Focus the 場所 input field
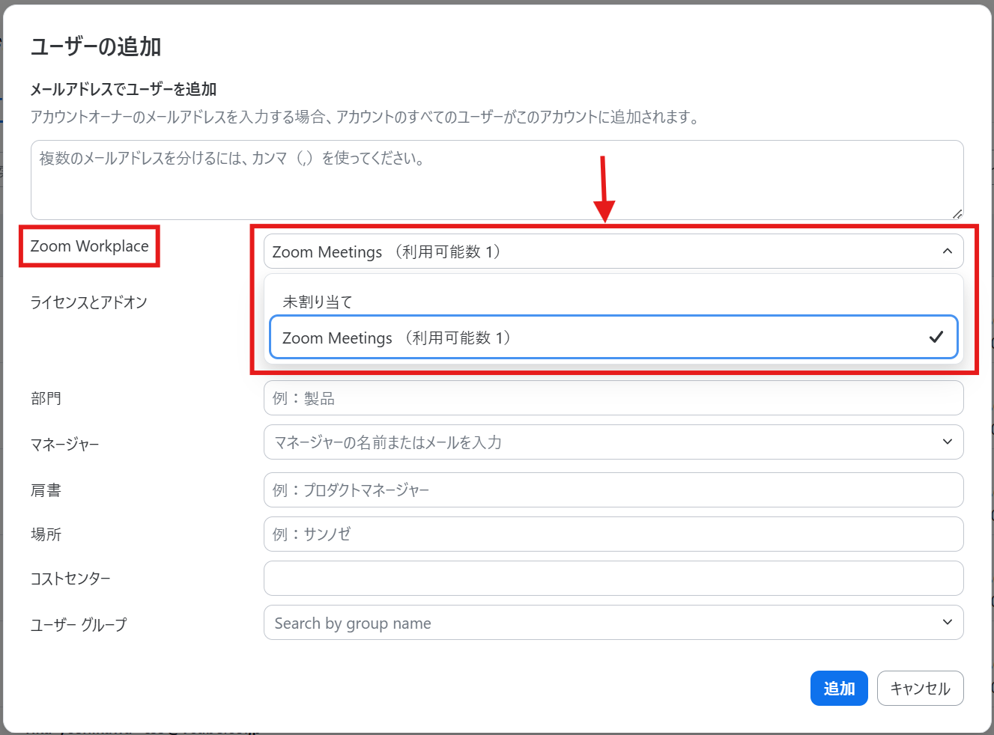This screenshot has height=735, width=994. click(613, 534)
